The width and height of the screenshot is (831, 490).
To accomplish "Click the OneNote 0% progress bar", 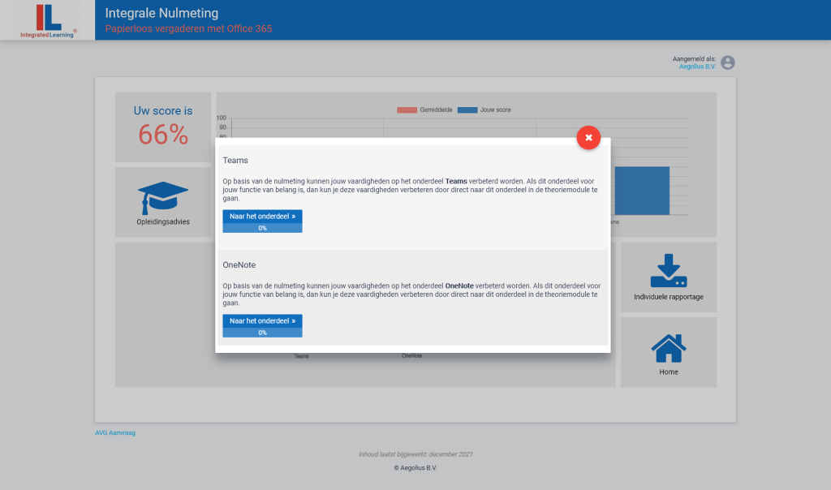I will click(x=262, y=333).
